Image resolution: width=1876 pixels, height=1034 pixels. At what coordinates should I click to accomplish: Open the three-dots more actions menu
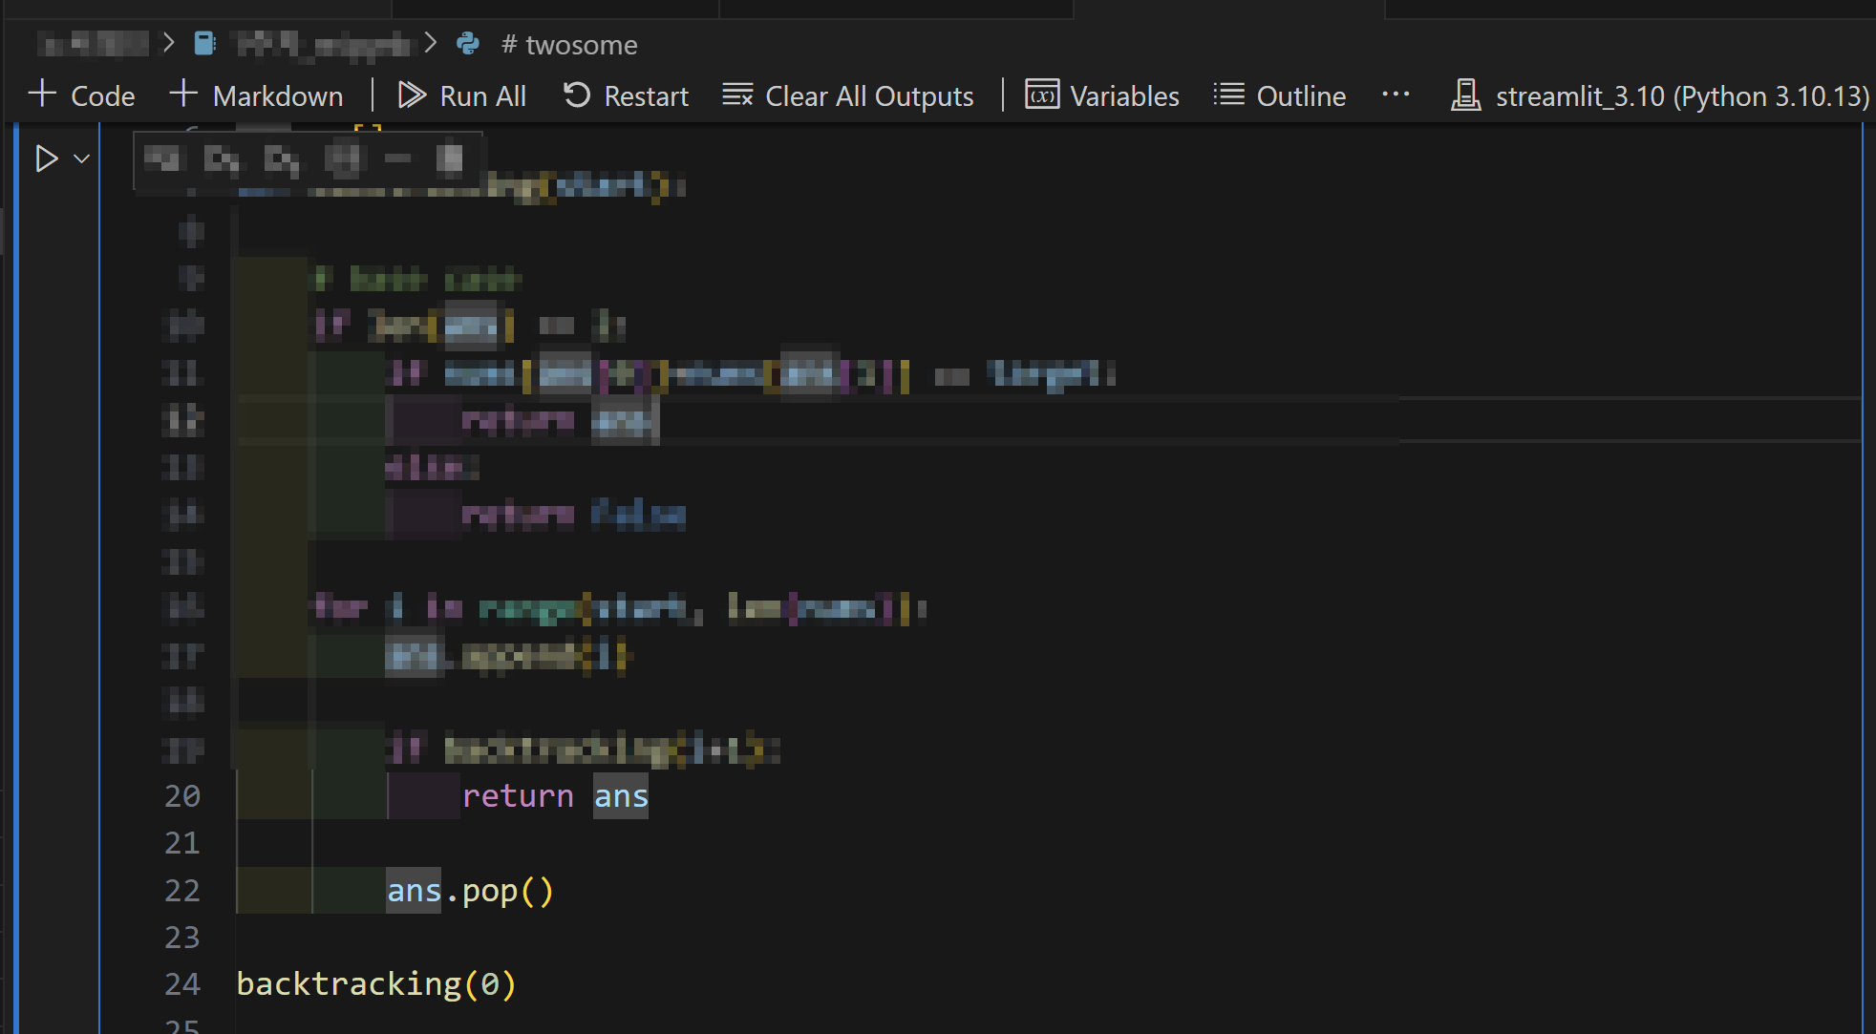(1396, 95)
